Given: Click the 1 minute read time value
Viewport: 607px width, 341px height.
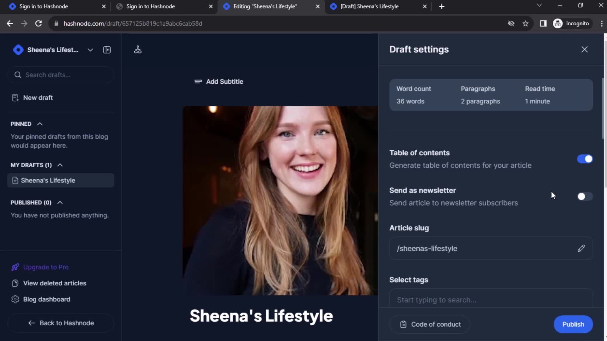Looking at the screenshot, I should point(537,101).
